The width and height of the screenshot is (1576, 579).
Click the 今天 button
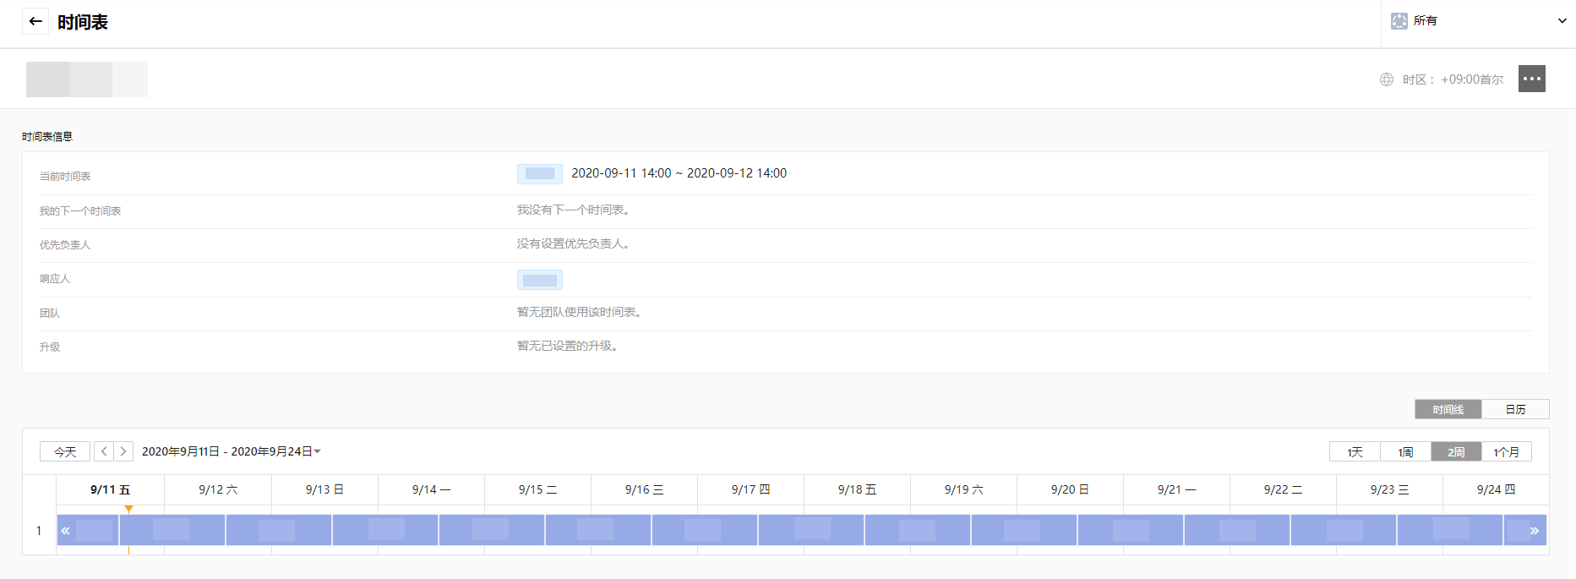[65, 451]
